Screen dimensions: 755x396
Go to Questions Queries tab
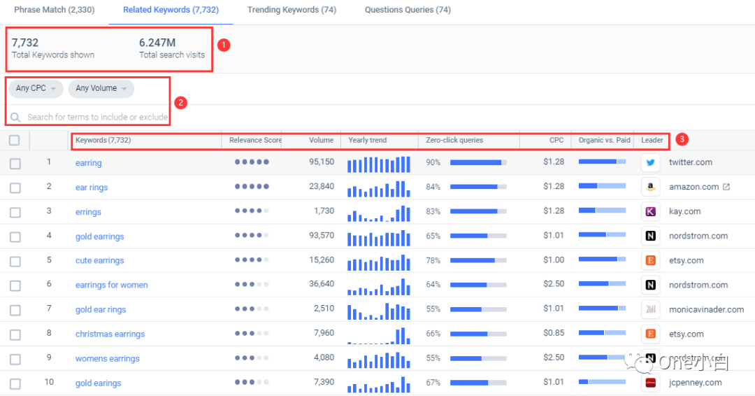coord(408,10)
